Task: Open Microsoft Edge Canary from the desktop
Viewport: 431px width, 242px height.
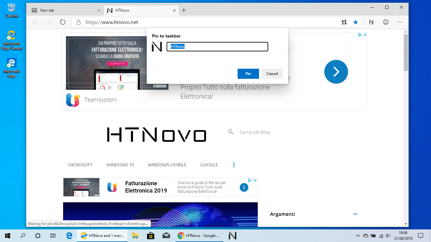Action: tap(11, 35)
